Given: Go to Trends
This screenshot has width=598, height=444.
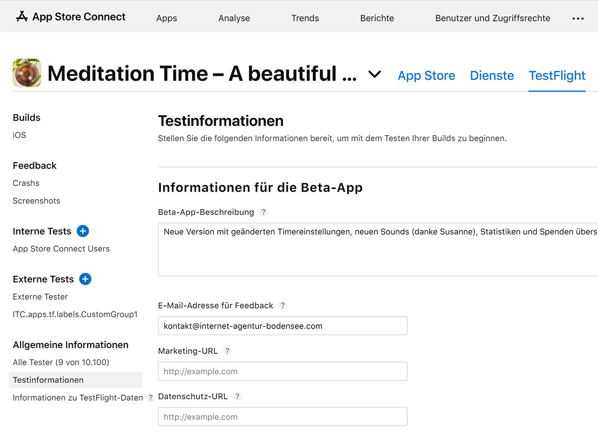Looking at the screenshot, I should tap(305, 18).
